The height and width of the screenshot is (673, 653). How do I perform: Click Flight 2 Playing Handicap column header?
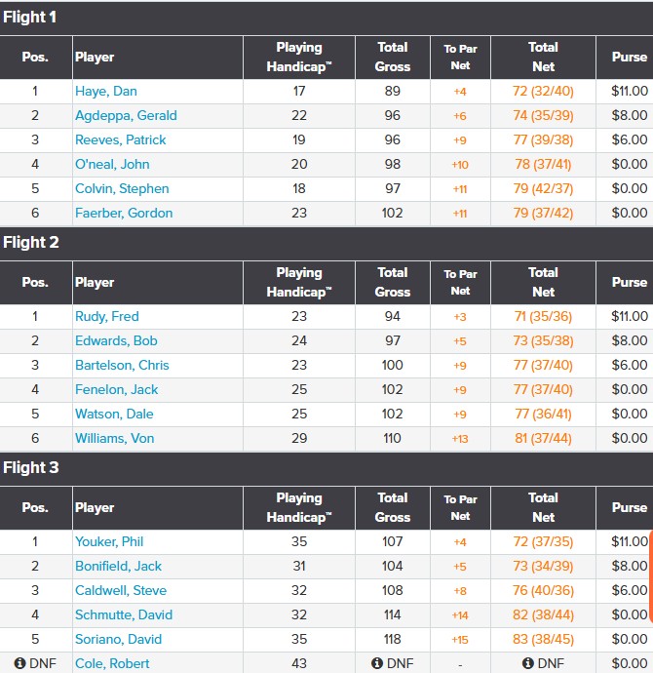[x=299, y=282]
